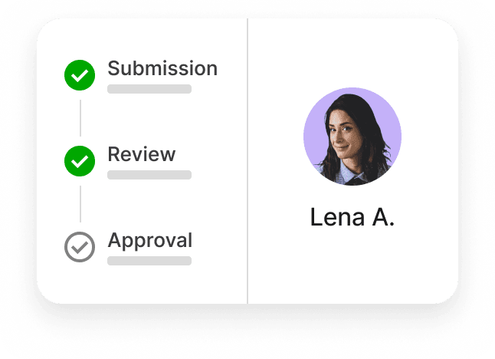Click the gray bar under Approval

pyautogui.click(x=149, y=261)
